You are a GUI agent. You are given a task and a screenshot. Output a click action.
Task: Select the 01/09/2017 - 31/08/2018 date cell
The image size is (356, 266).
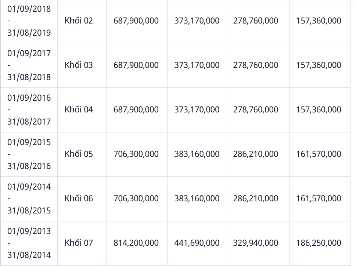[x=29, y=65]
